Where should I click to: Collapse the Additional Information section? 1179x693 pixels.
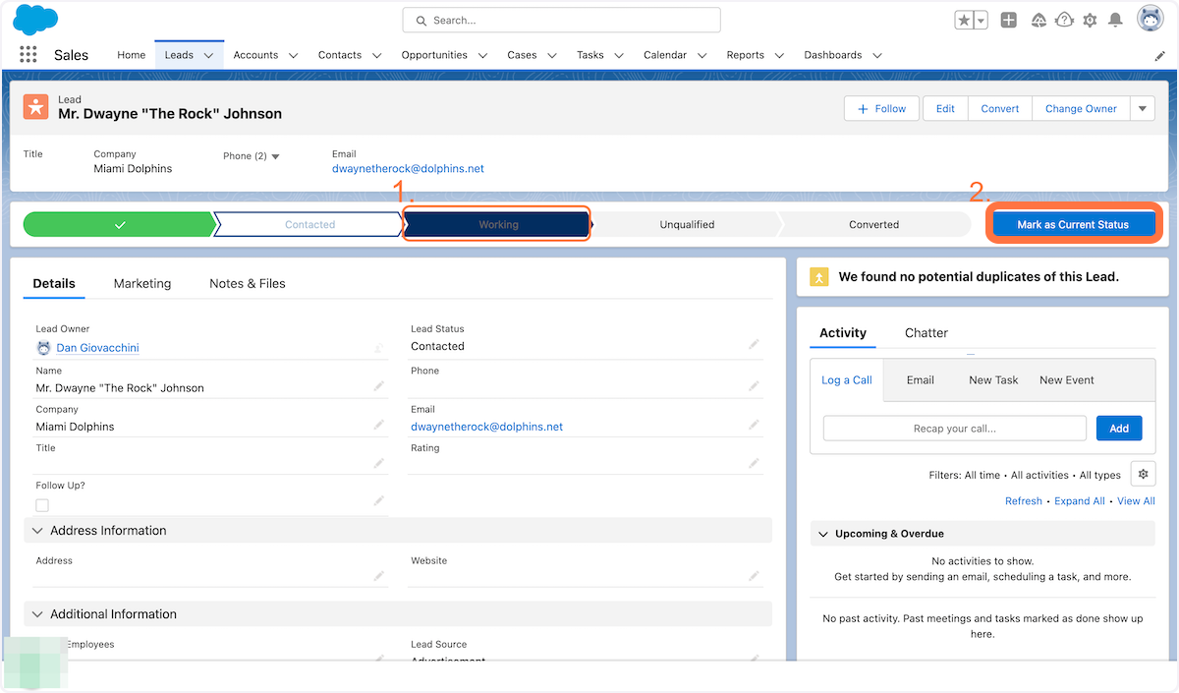38,614
